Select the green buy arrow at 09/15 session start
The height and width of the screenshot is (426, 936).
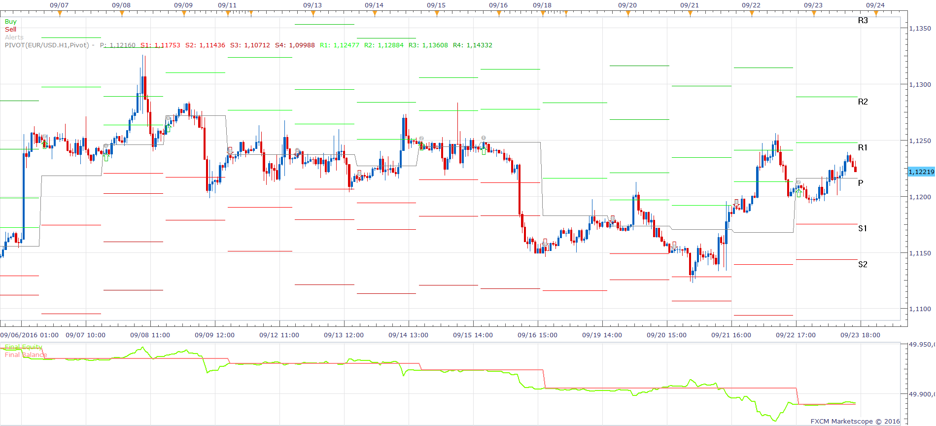[x=421, y=146]
